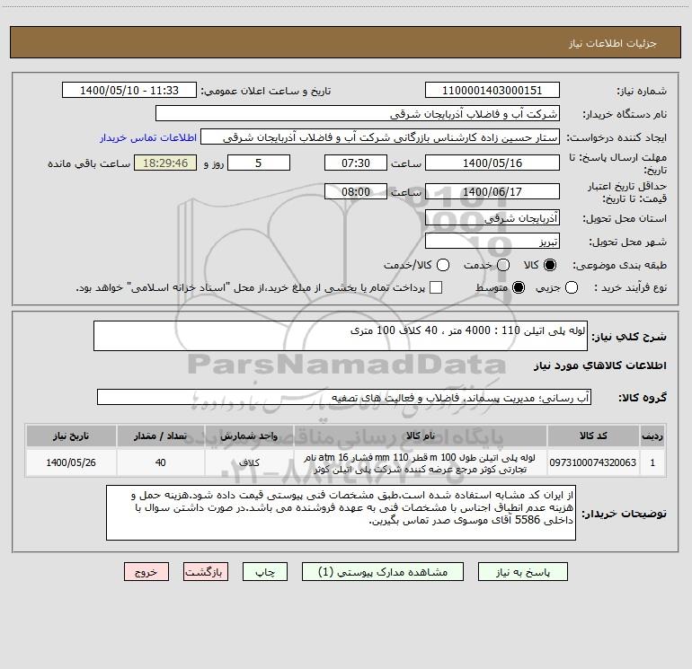Screen dimensions: 692x669
Task: Click the need date cell 1400/05/26
Action: tap(71, 462)
